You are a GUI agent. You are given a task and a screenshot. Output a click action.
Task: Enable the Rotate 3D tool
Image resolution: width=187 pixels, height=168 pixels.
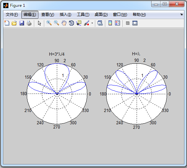pyautogui.click(x=71, y=23)
